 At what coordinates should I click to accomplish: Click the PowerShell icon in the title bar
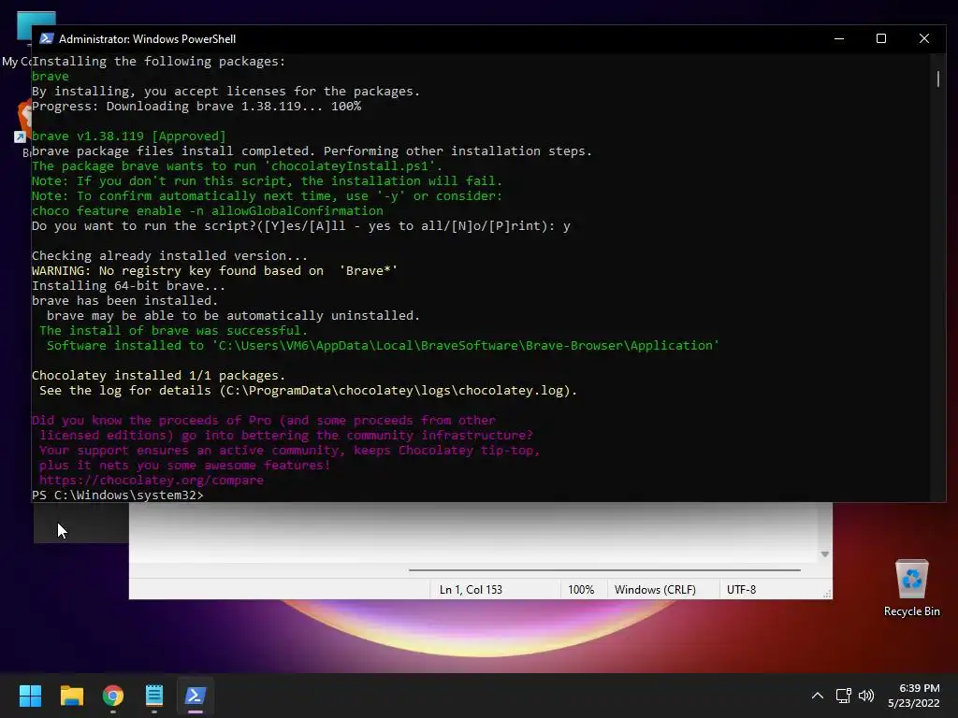coord(47,38)
